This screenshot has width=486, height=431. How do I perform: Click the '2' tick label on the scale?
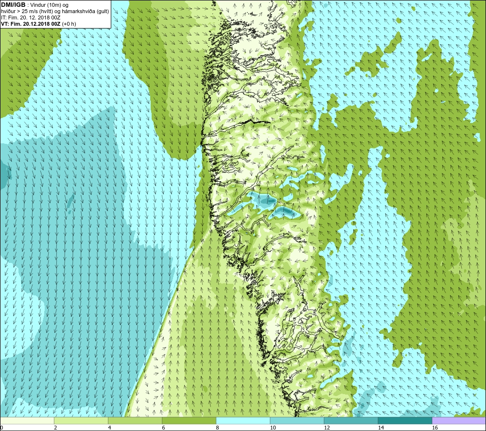pos(55,428)
